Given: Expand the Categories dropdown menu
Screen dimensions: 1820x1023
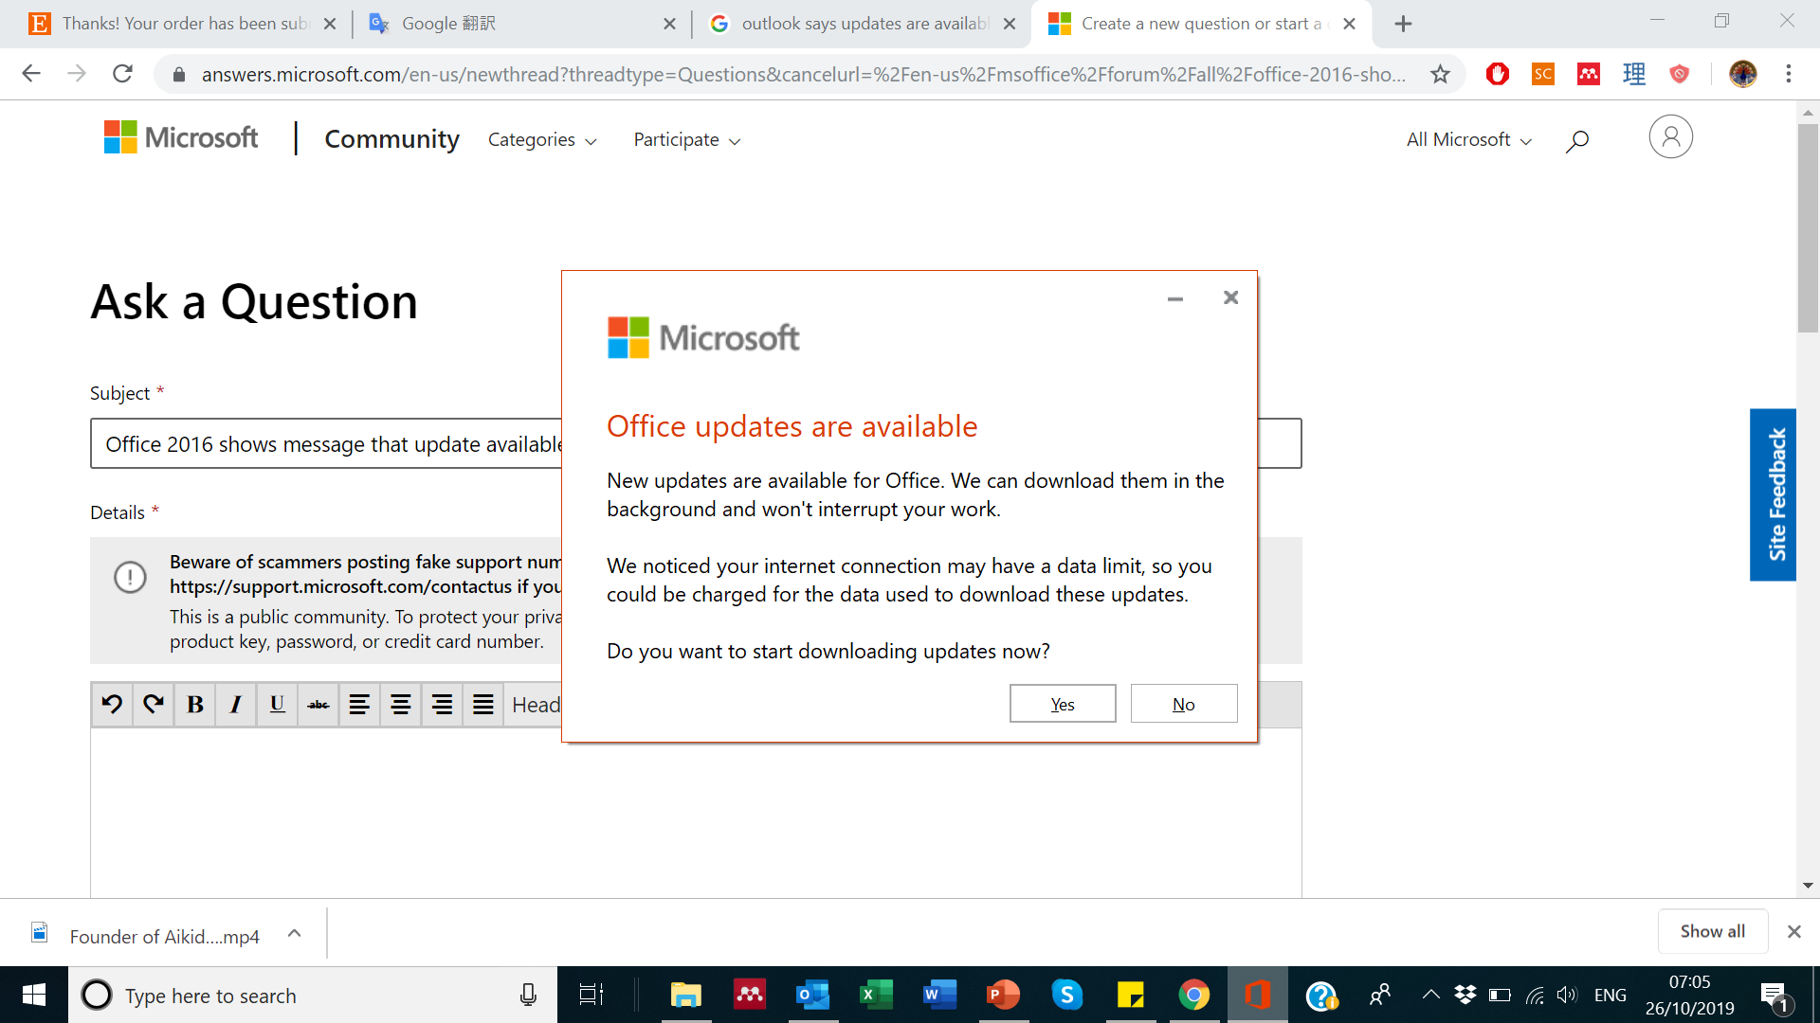Looking at the screenshot, I should [542, 140].
